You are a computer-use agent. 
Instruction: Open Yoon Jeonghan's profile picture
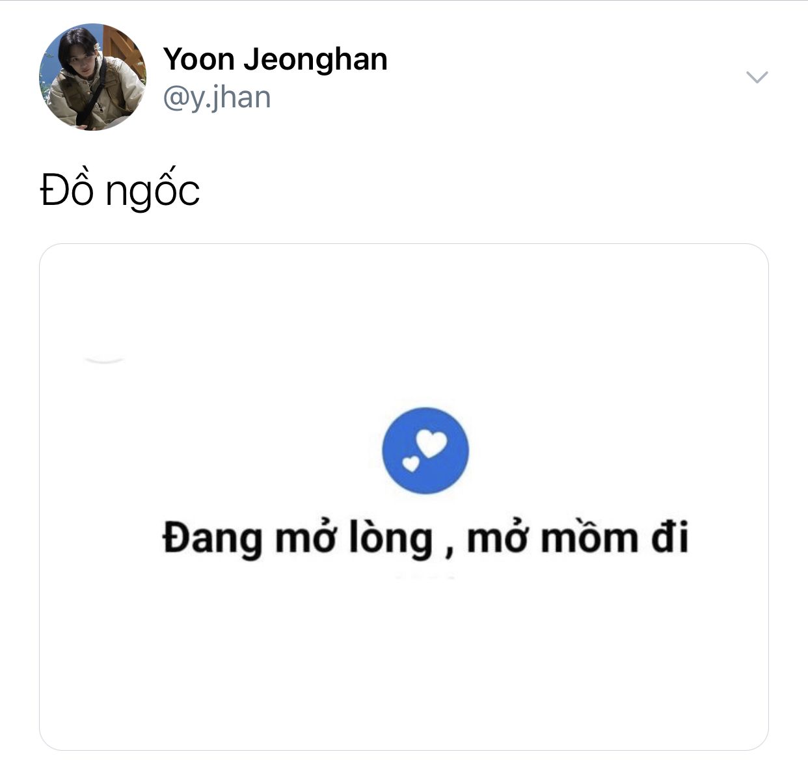tap(93, 77)
